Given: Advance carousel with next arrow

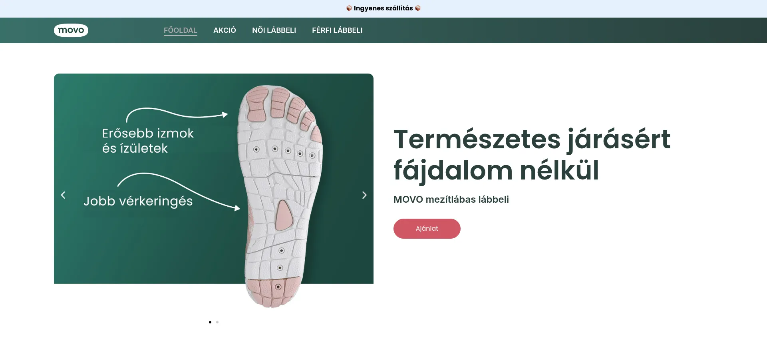Looking at the screenshot, I should pos(364,195).
